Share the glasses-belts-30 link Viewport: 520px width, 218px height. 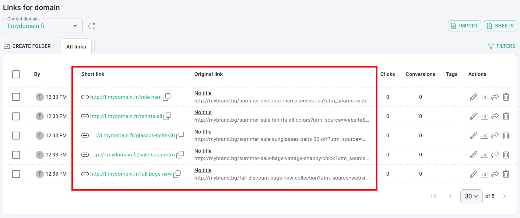point(495,135)
